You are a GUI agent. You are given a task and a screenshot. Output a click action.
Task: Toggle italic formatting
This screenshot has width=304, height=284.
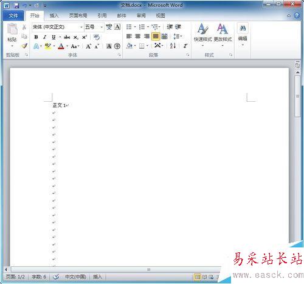[44, 37]
